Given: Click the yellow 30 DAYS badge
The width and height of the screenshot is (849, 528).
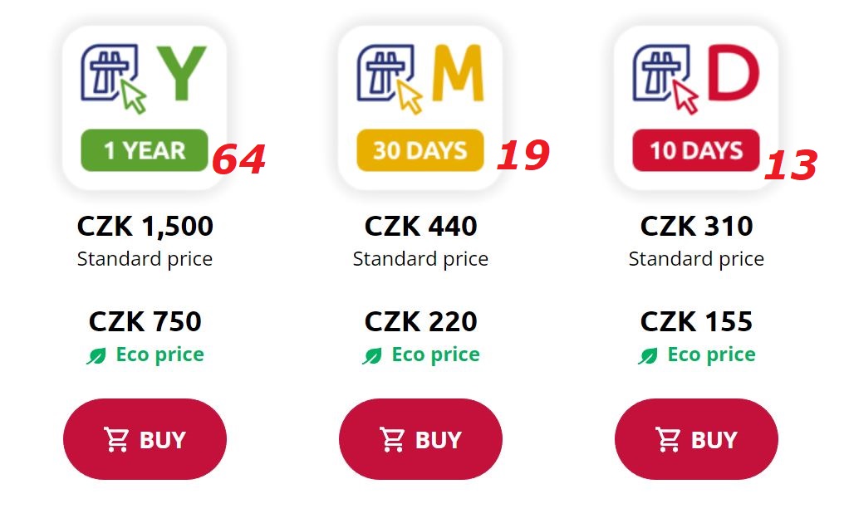Looking at the screenshot, I should pyautogui.click(x=420, y=150).
